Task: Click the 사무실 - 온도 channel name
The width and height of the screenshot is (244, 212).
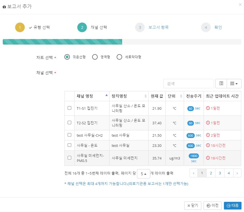Action: pos(87,145)
